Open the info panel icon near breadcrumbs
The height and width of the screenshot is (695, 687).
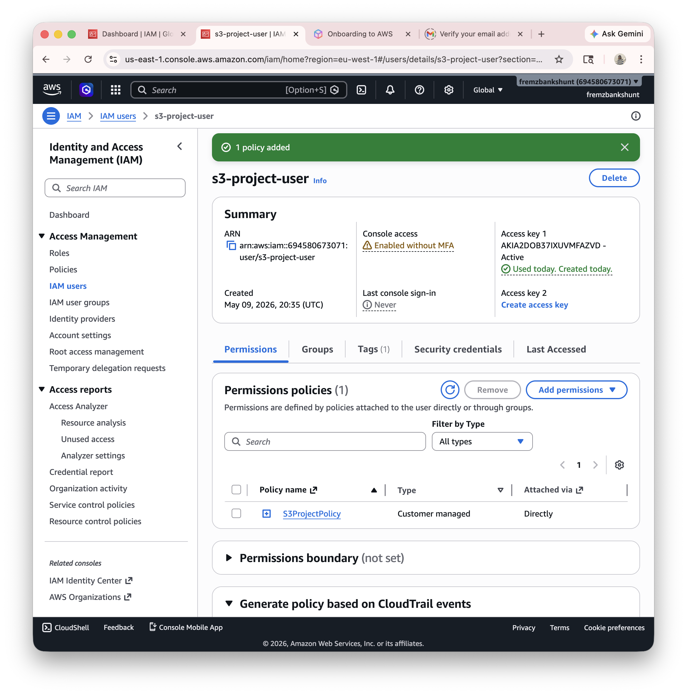coord(636,116)
